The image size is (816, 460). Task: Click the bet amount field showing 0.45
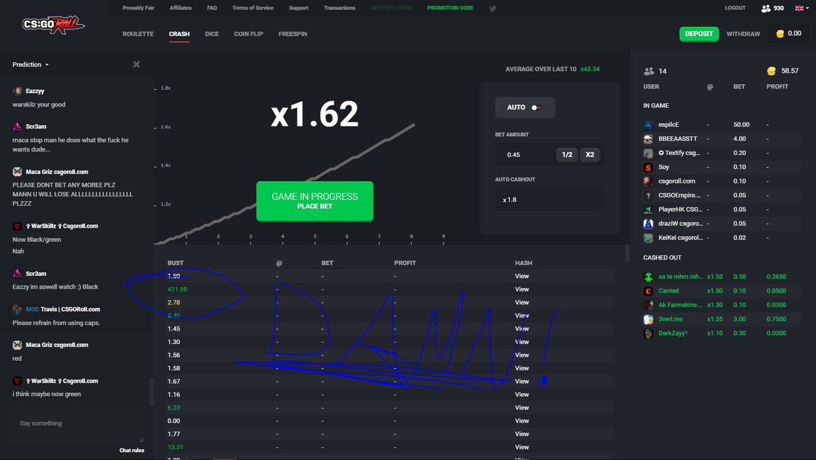pos(525,155)
